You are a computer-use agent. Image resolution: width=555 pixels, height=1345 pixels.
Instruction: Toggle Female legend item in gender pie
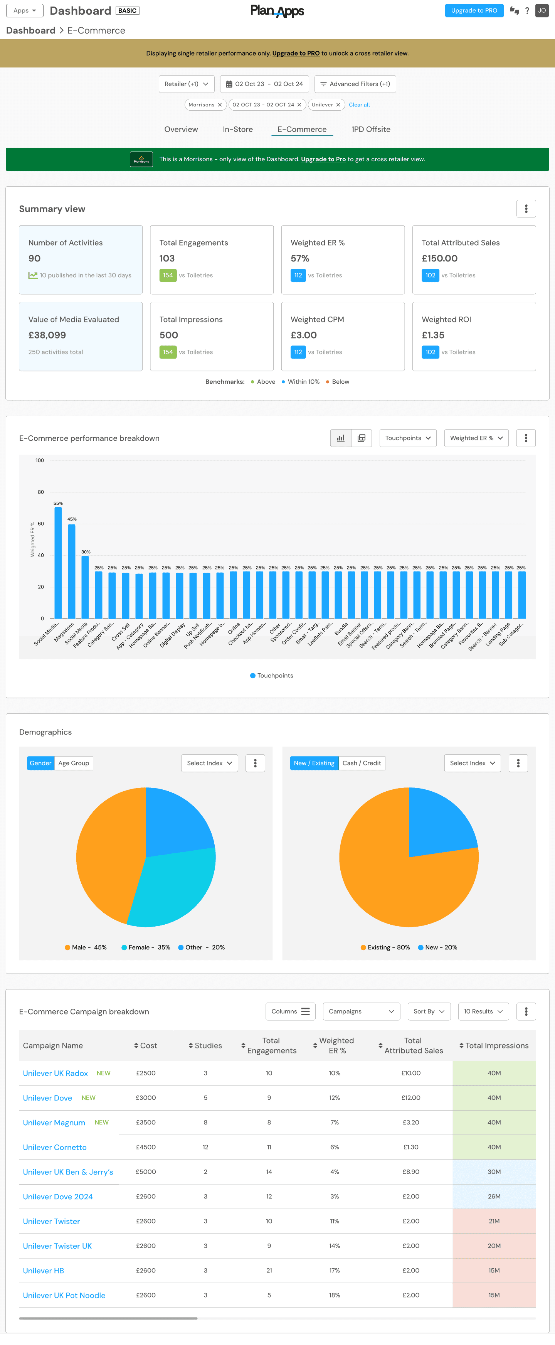(x=146, y=947)
